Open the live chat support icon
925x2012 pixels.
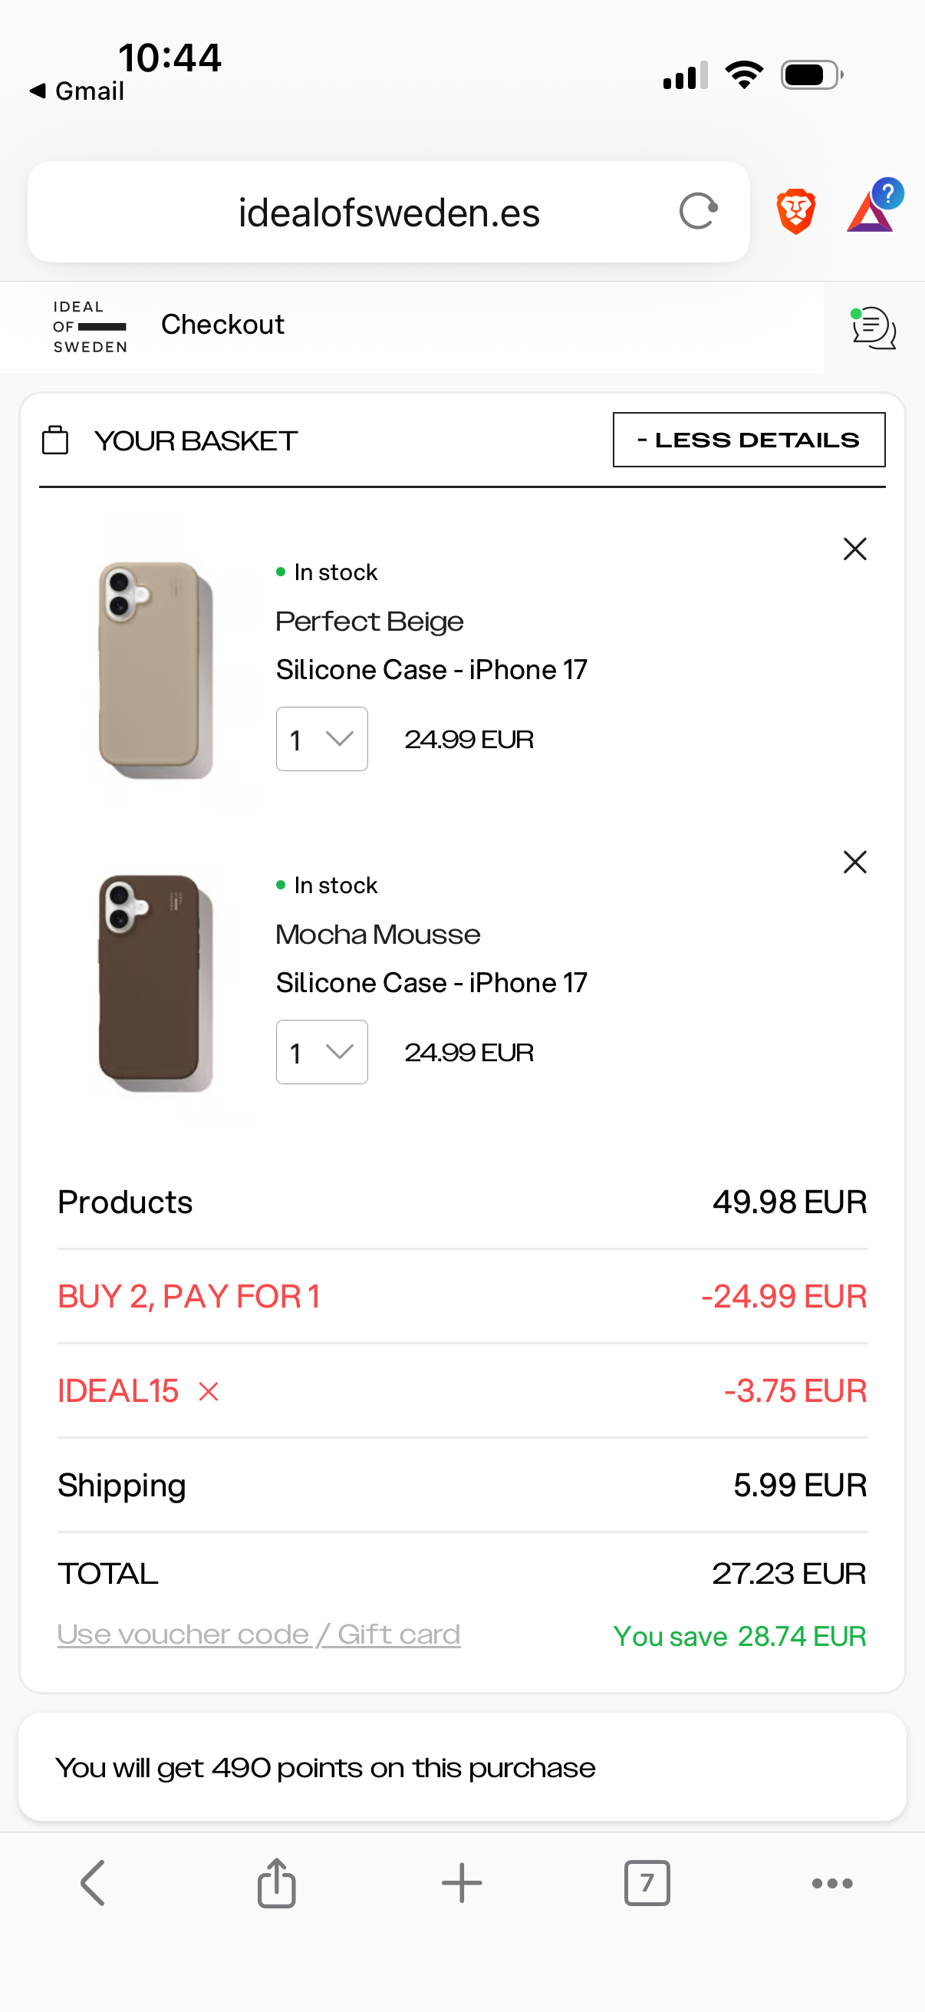point(874,327)
